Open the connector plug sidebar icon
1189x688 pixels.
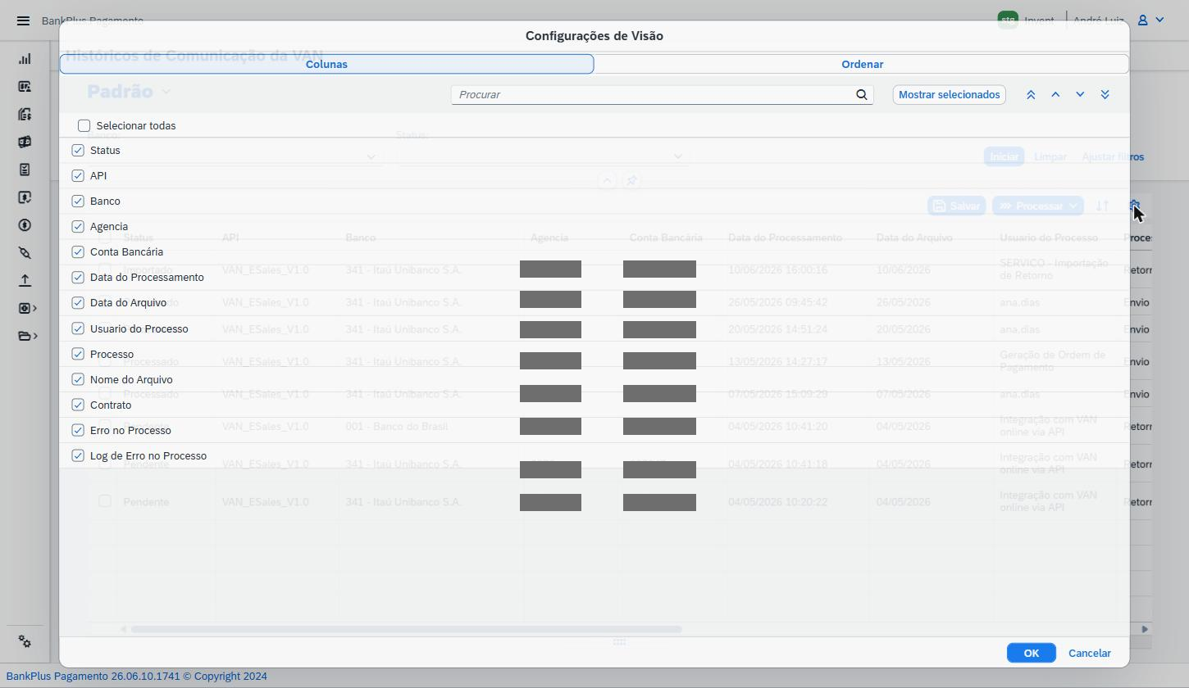point(25,253)
